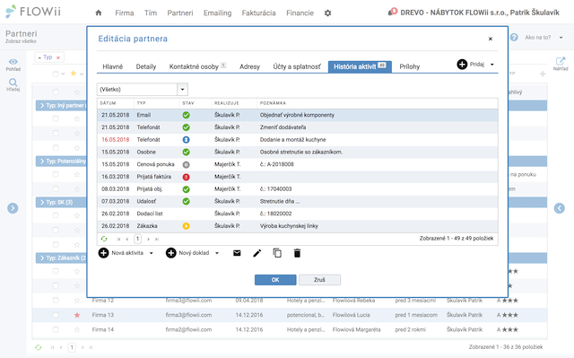This screenshot has height=358, width=574.
Task: Expand the Typ: Potenciálny group
Action: point(42,162)
